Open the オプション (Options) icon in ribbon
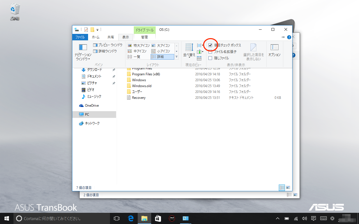The height and width of the screenshot is (224, 359). 274,50
